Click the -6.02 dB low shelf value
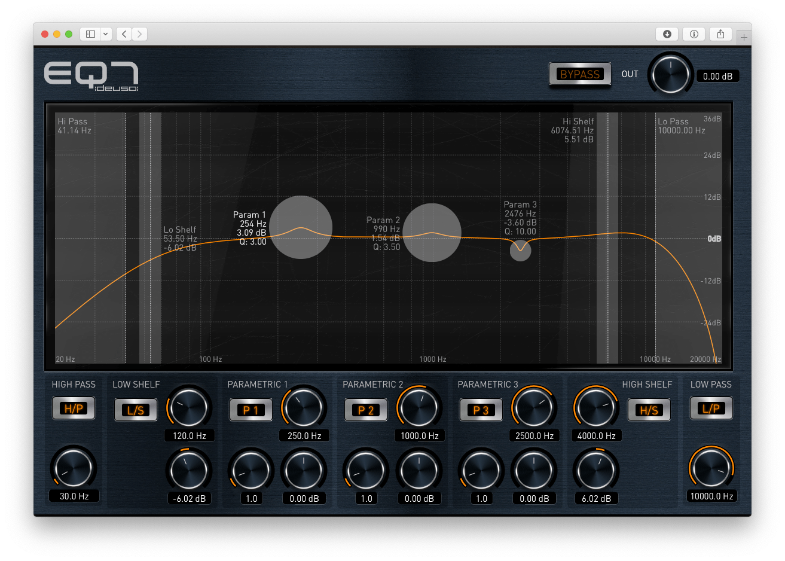The image size is (785, 561). pyautogui.click(x=189, y=498)
